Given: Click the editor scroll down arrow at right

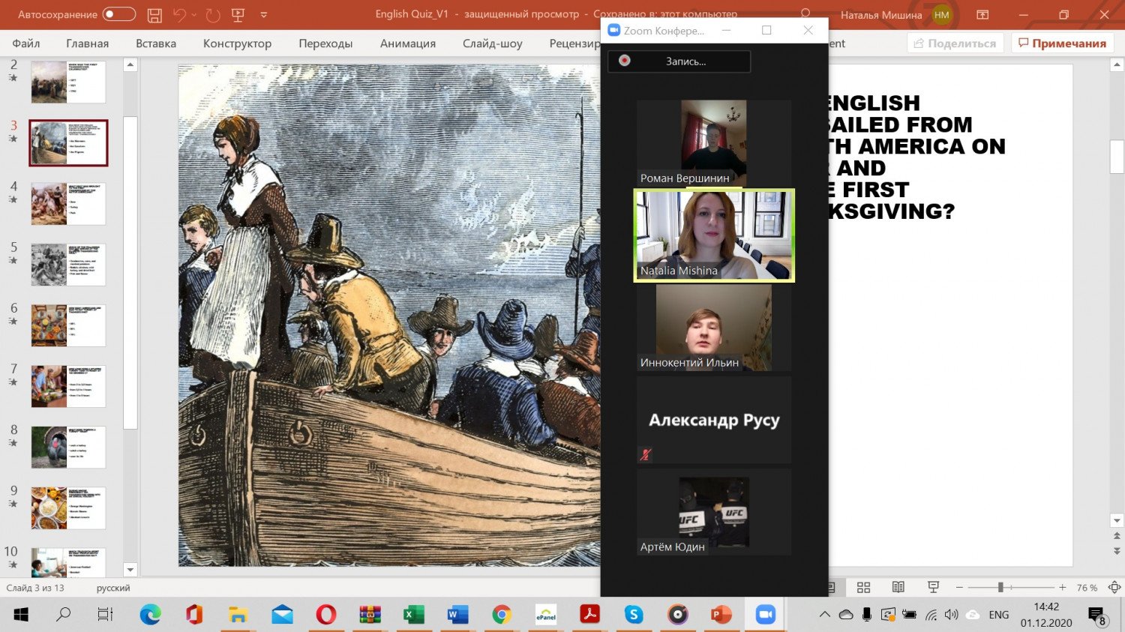Looking at the screenshot, I should [x=1117, y=520].
